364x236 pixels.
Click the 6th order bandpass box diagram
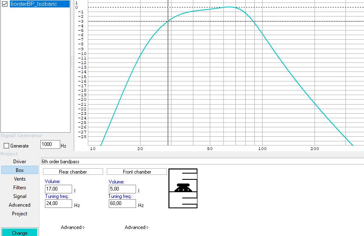tap(183, 188)
